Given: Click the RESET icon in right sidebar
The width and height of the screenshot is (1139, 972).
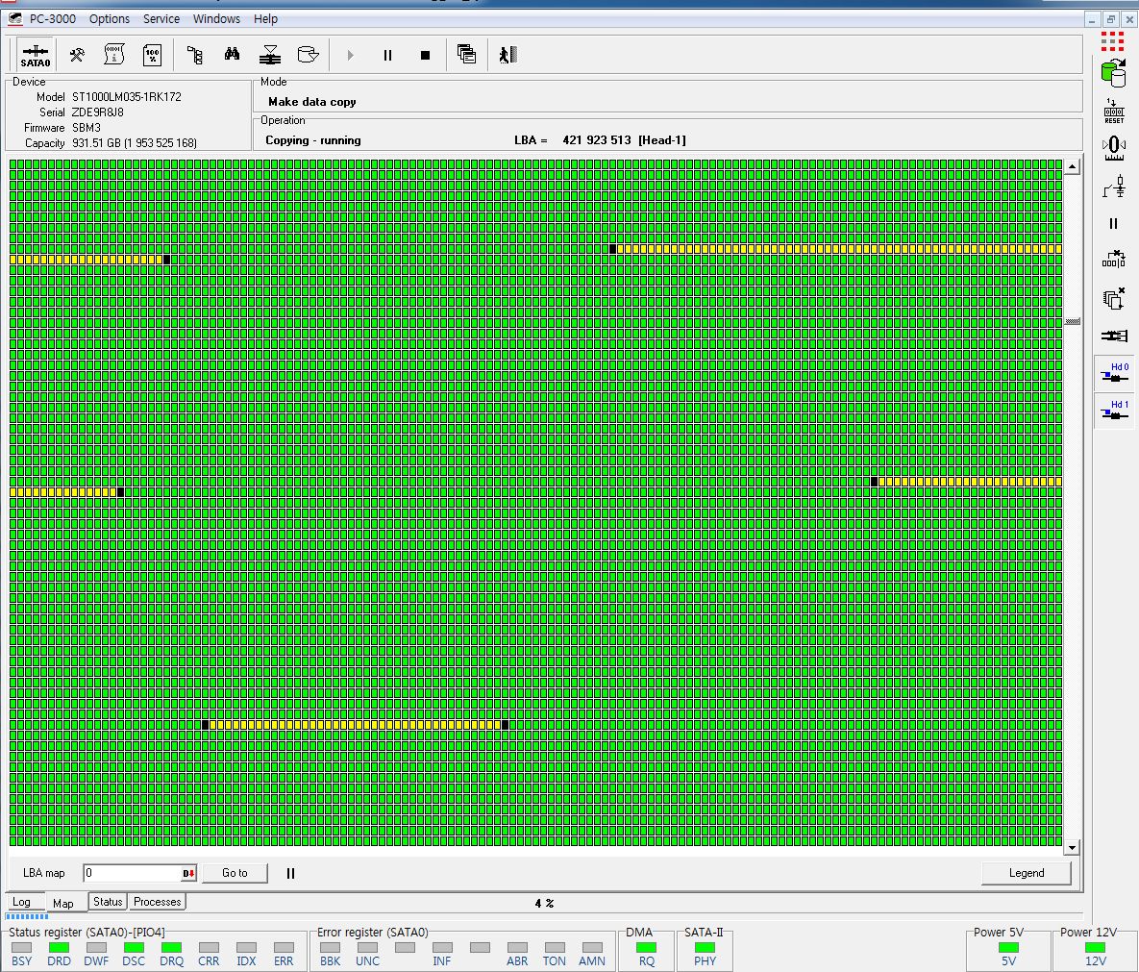Looking at the screenshot, I should point(1113,111).
